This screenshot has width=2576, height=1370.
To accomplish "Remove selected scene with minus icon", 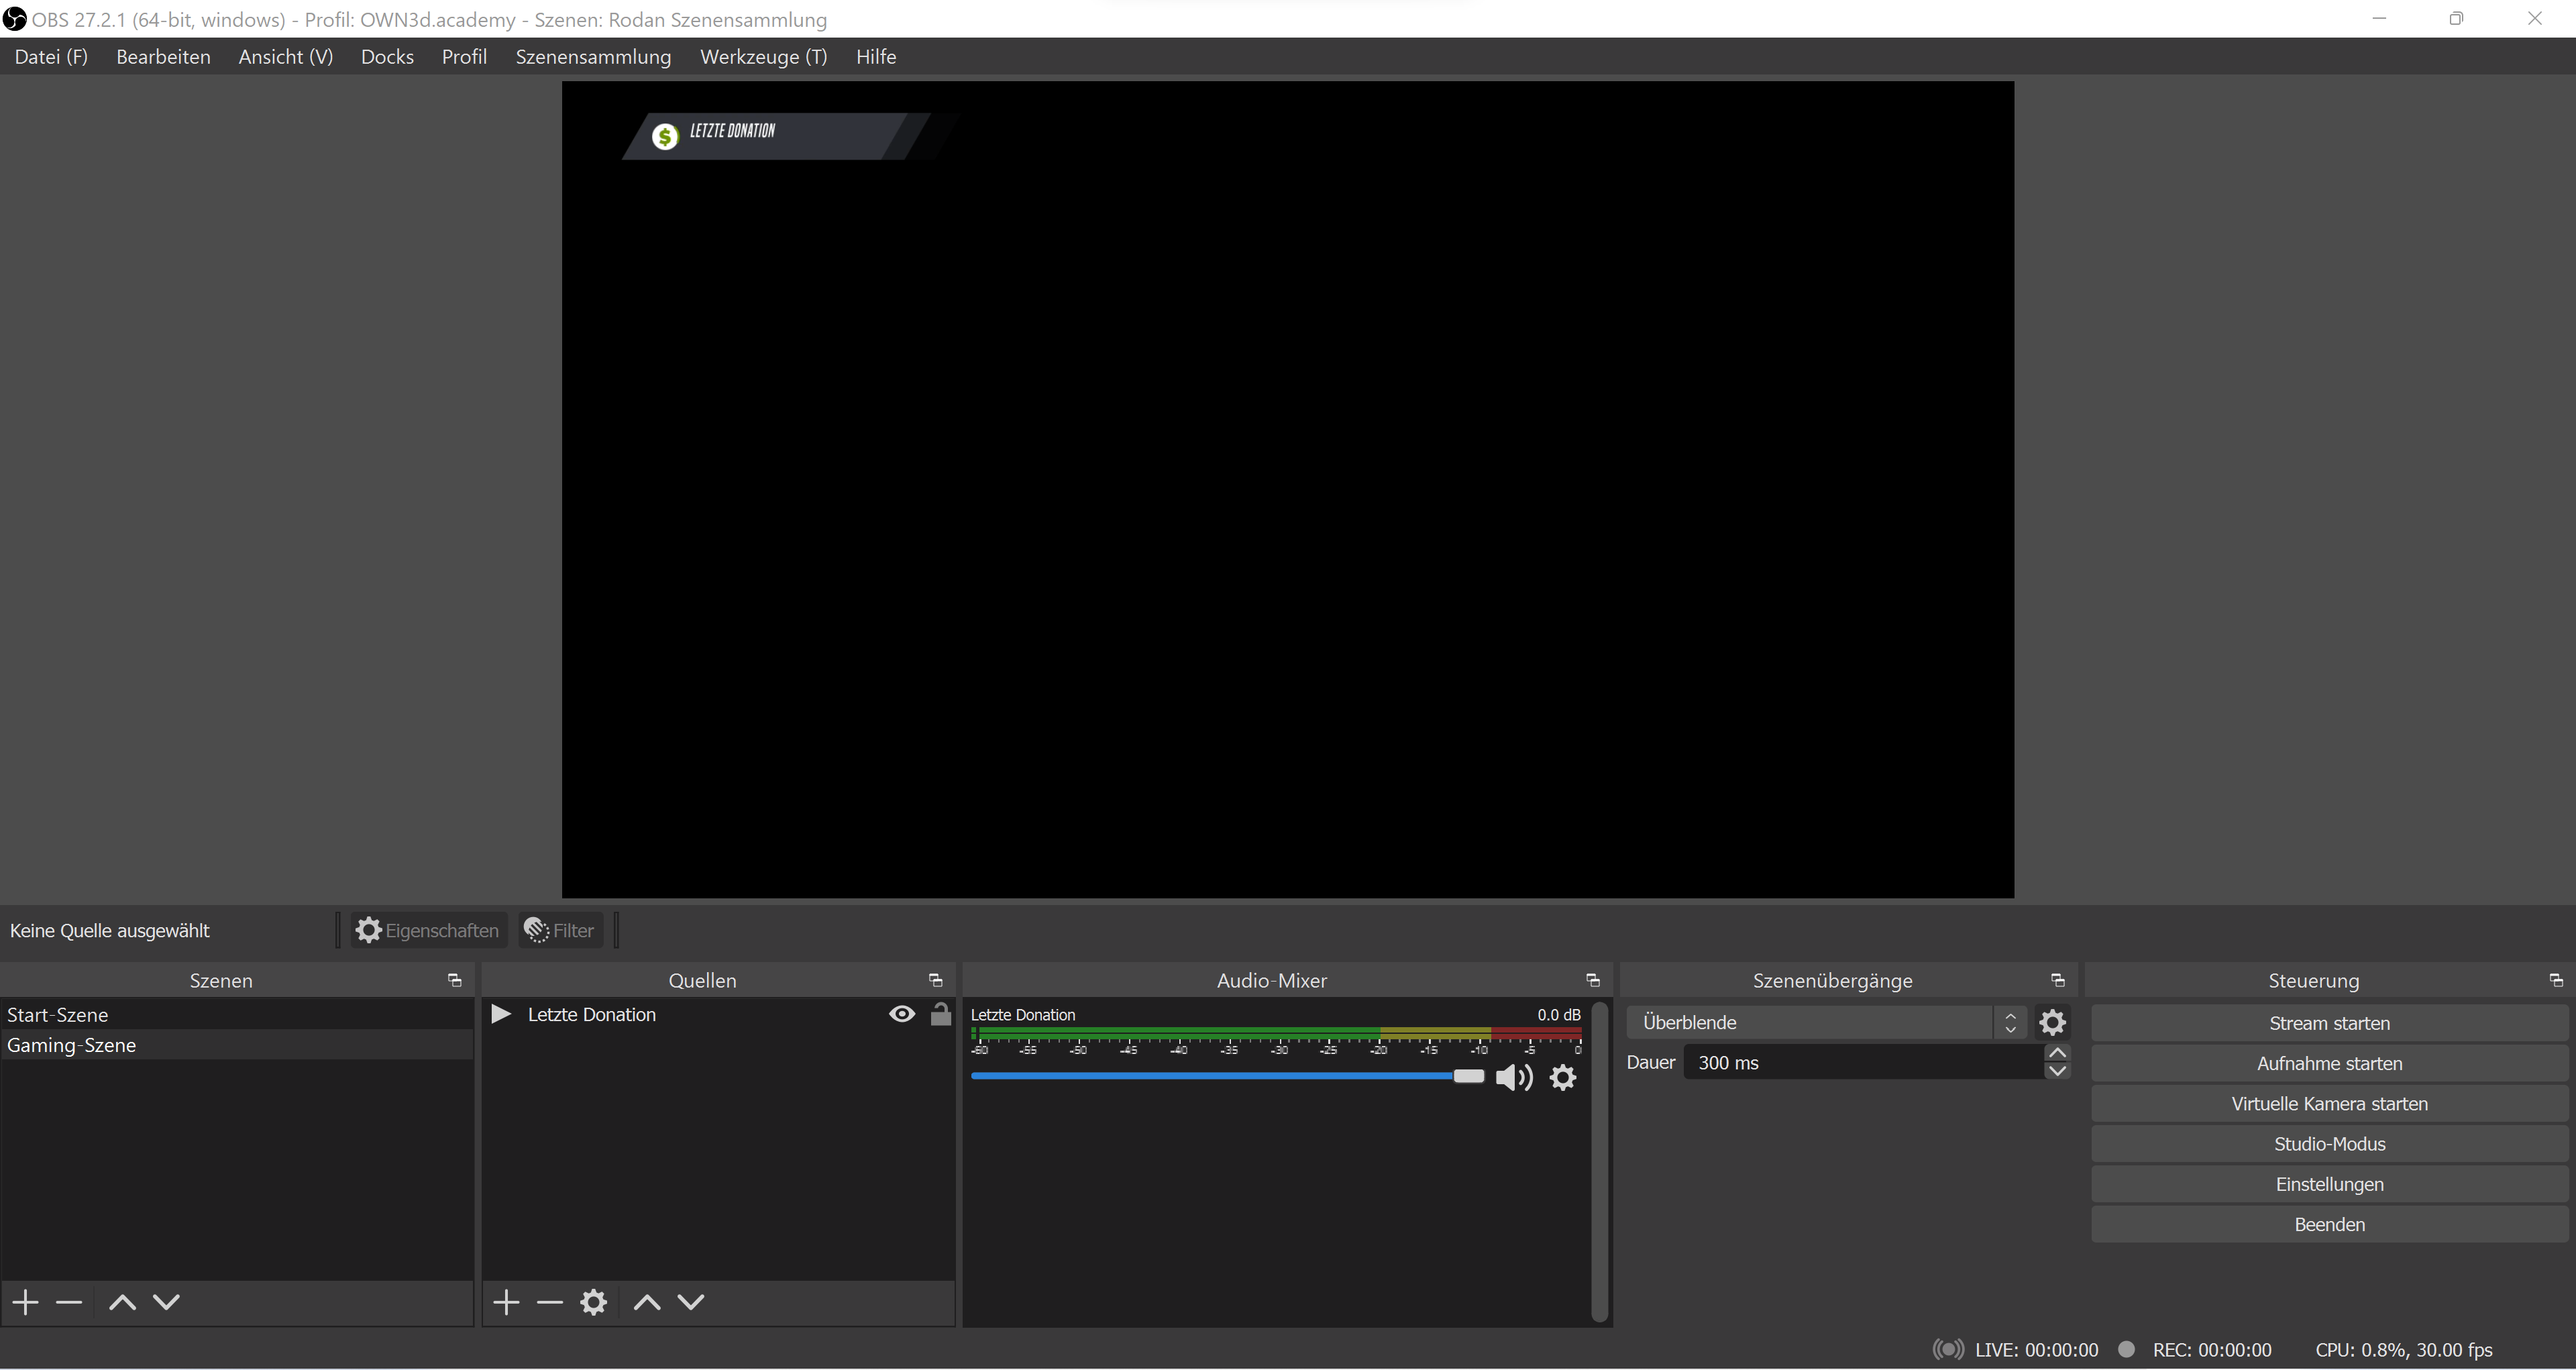I will click(69, 1302).
